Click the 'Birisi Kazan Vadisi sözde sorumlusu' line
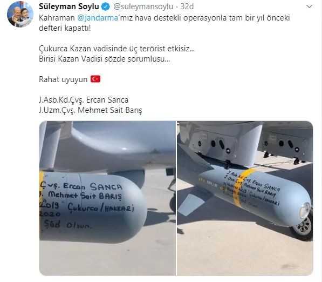 (104, 59)
